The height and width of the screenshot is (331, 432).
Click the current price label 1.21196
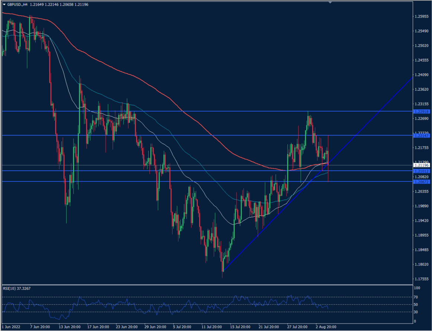point(422,165)
